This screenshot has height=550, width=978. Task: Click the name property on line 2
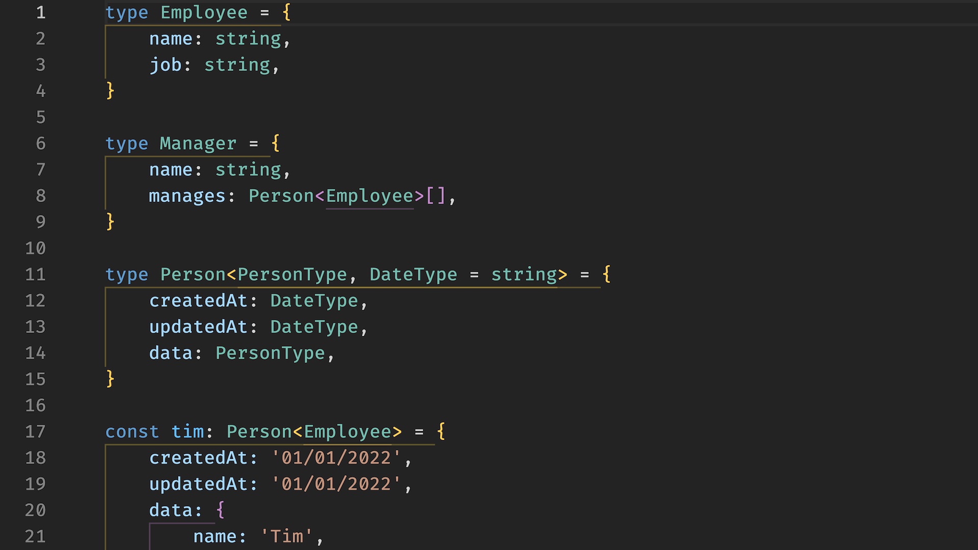(172, 38)
